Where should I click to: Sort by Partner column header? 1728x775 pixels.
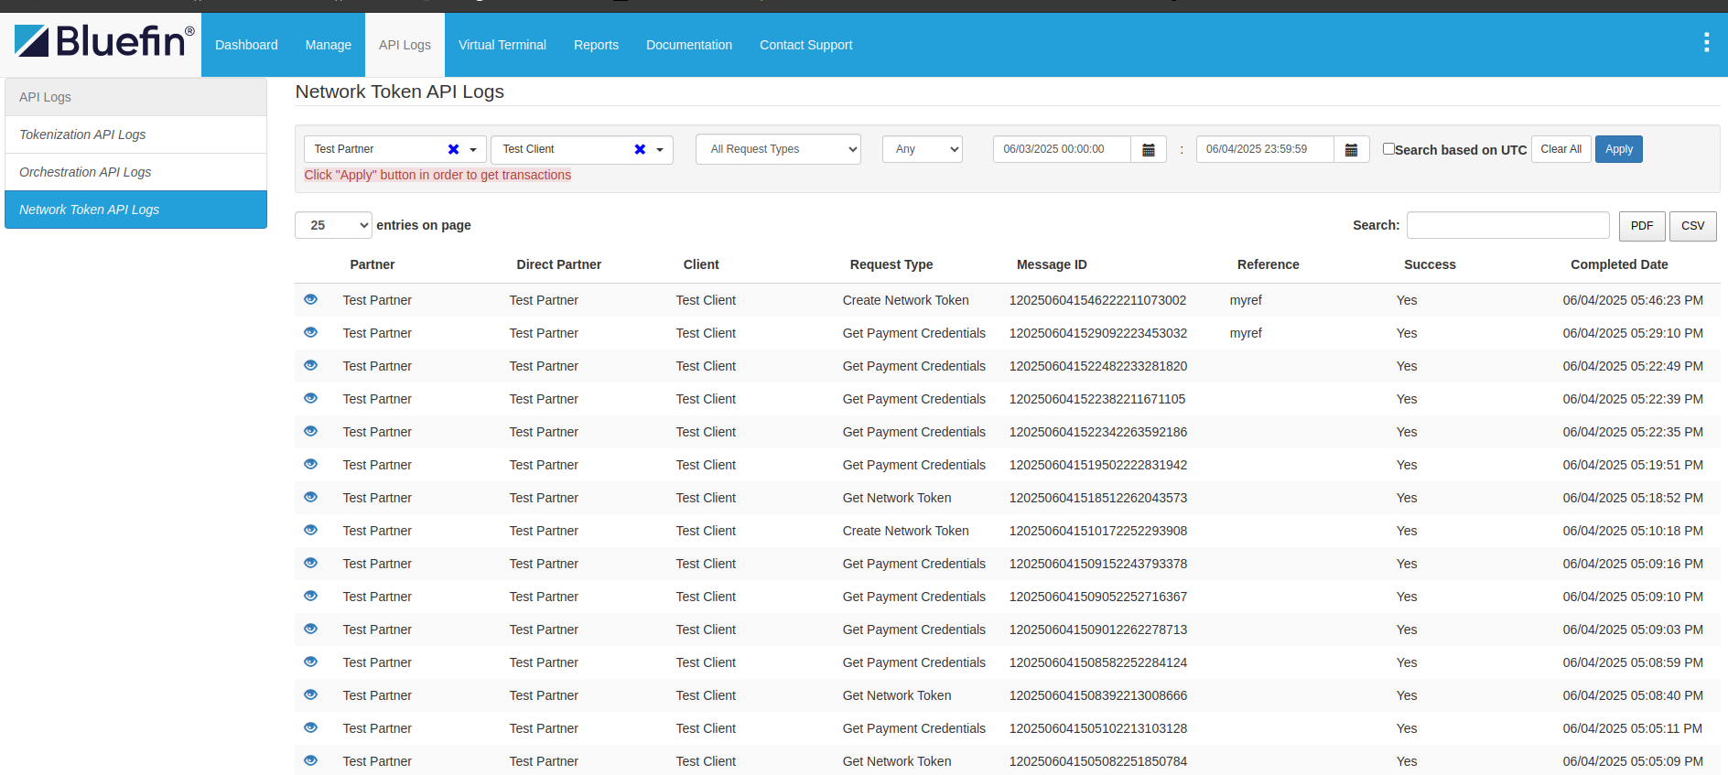[373, 264]
